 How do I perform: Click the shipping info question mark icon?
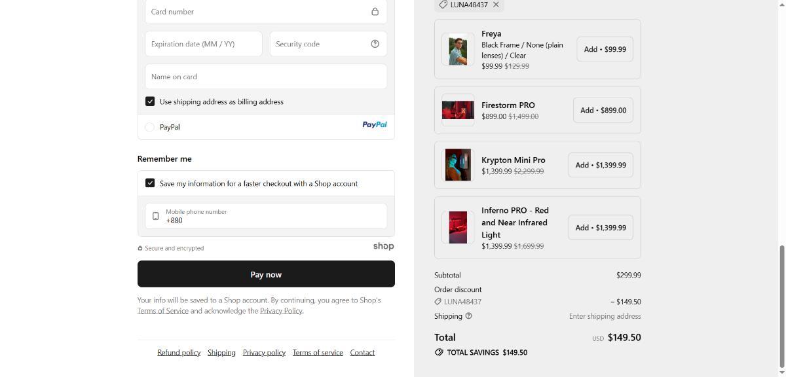(x=468, y=316)
